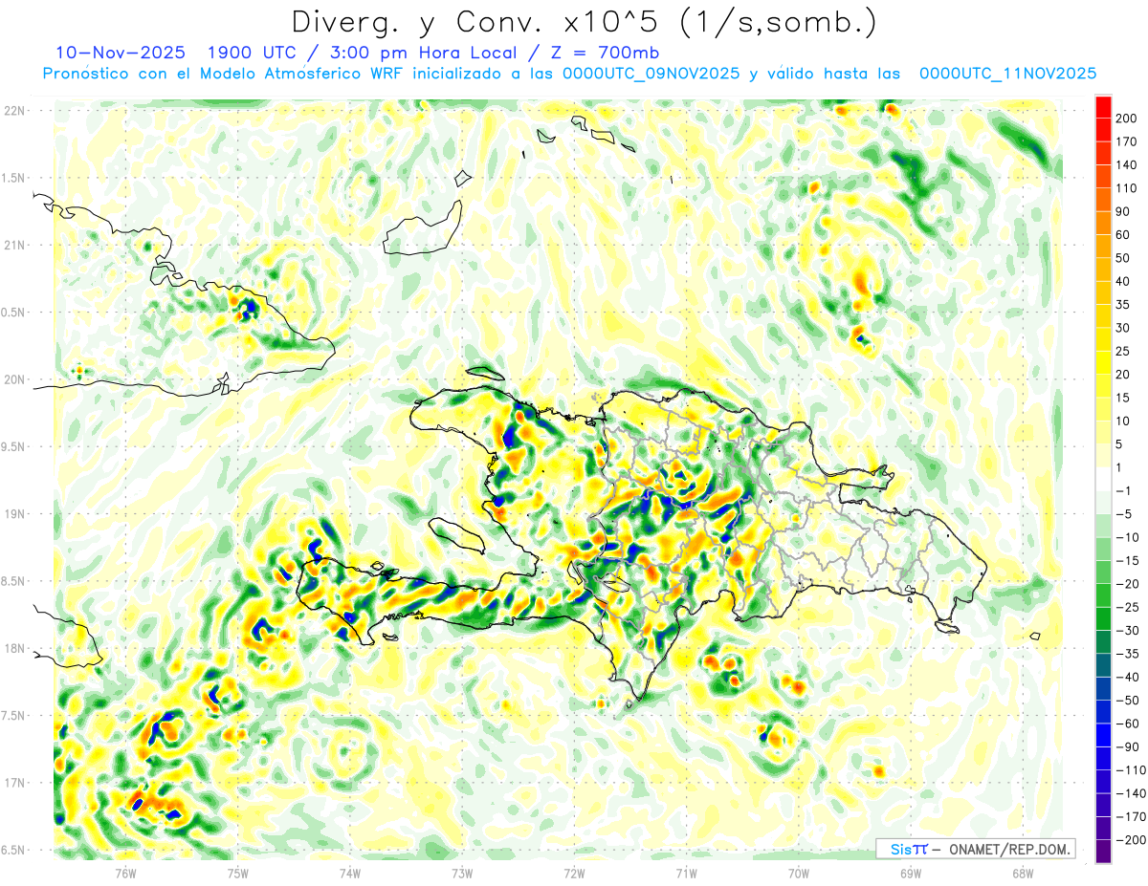This screenshot has width=1148, height=886.
Task: Click the "7.5N" latitude axis label
Action: pos(14,716)
